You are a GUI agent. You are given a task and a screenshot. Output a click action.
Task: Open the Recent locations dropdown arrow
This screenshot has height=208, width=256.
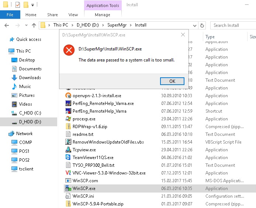point(25,25)
